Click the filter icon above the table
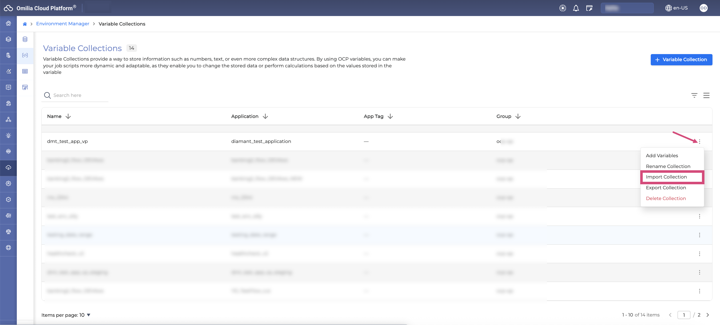Viewport: 720px width, 325px height. (x=694, y=95)
